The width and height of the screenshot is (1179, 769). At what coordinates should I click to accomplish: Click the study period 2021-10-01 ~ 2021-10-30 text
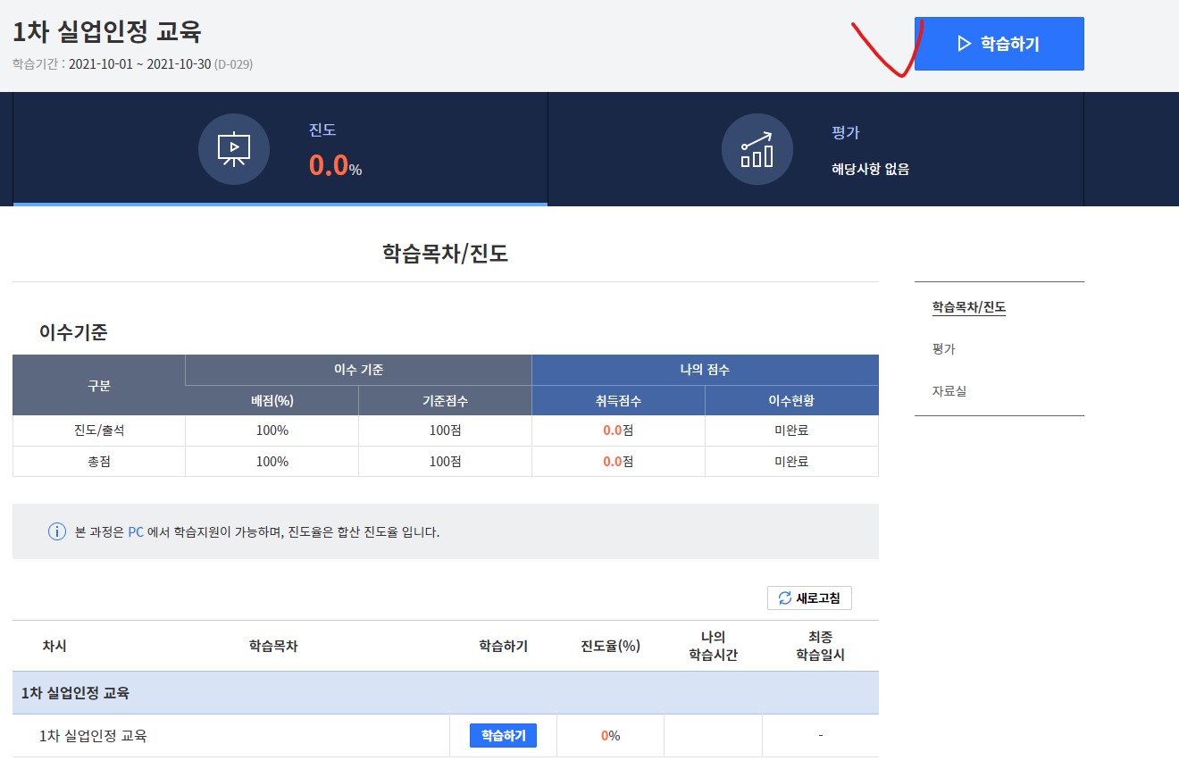coord(139,64)
